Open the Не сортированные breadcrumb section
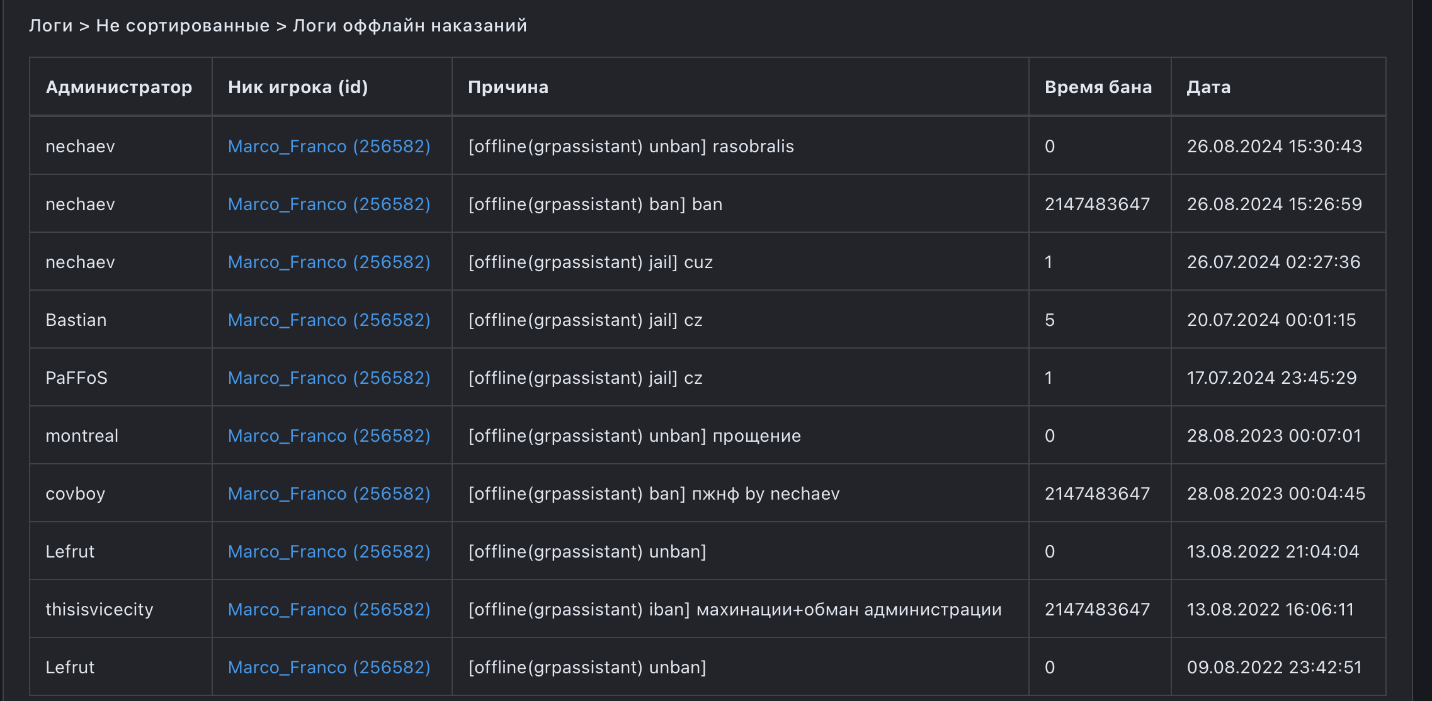 [183, 26]
